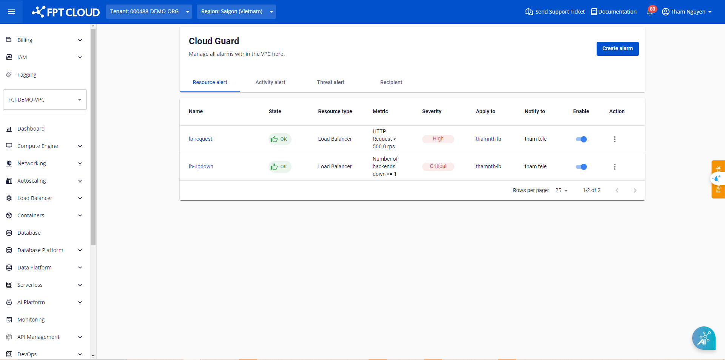Switch to the Activity alert tab

tap(270, 82)
